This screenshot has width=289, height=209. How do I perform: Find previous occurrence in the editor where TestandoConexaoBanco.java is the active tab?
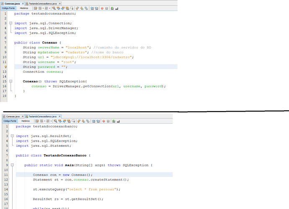[x=60, y=121]
